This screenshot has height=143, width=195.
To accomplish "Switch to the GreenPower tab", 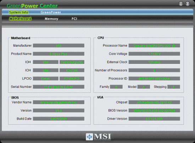I will [51, 12].
